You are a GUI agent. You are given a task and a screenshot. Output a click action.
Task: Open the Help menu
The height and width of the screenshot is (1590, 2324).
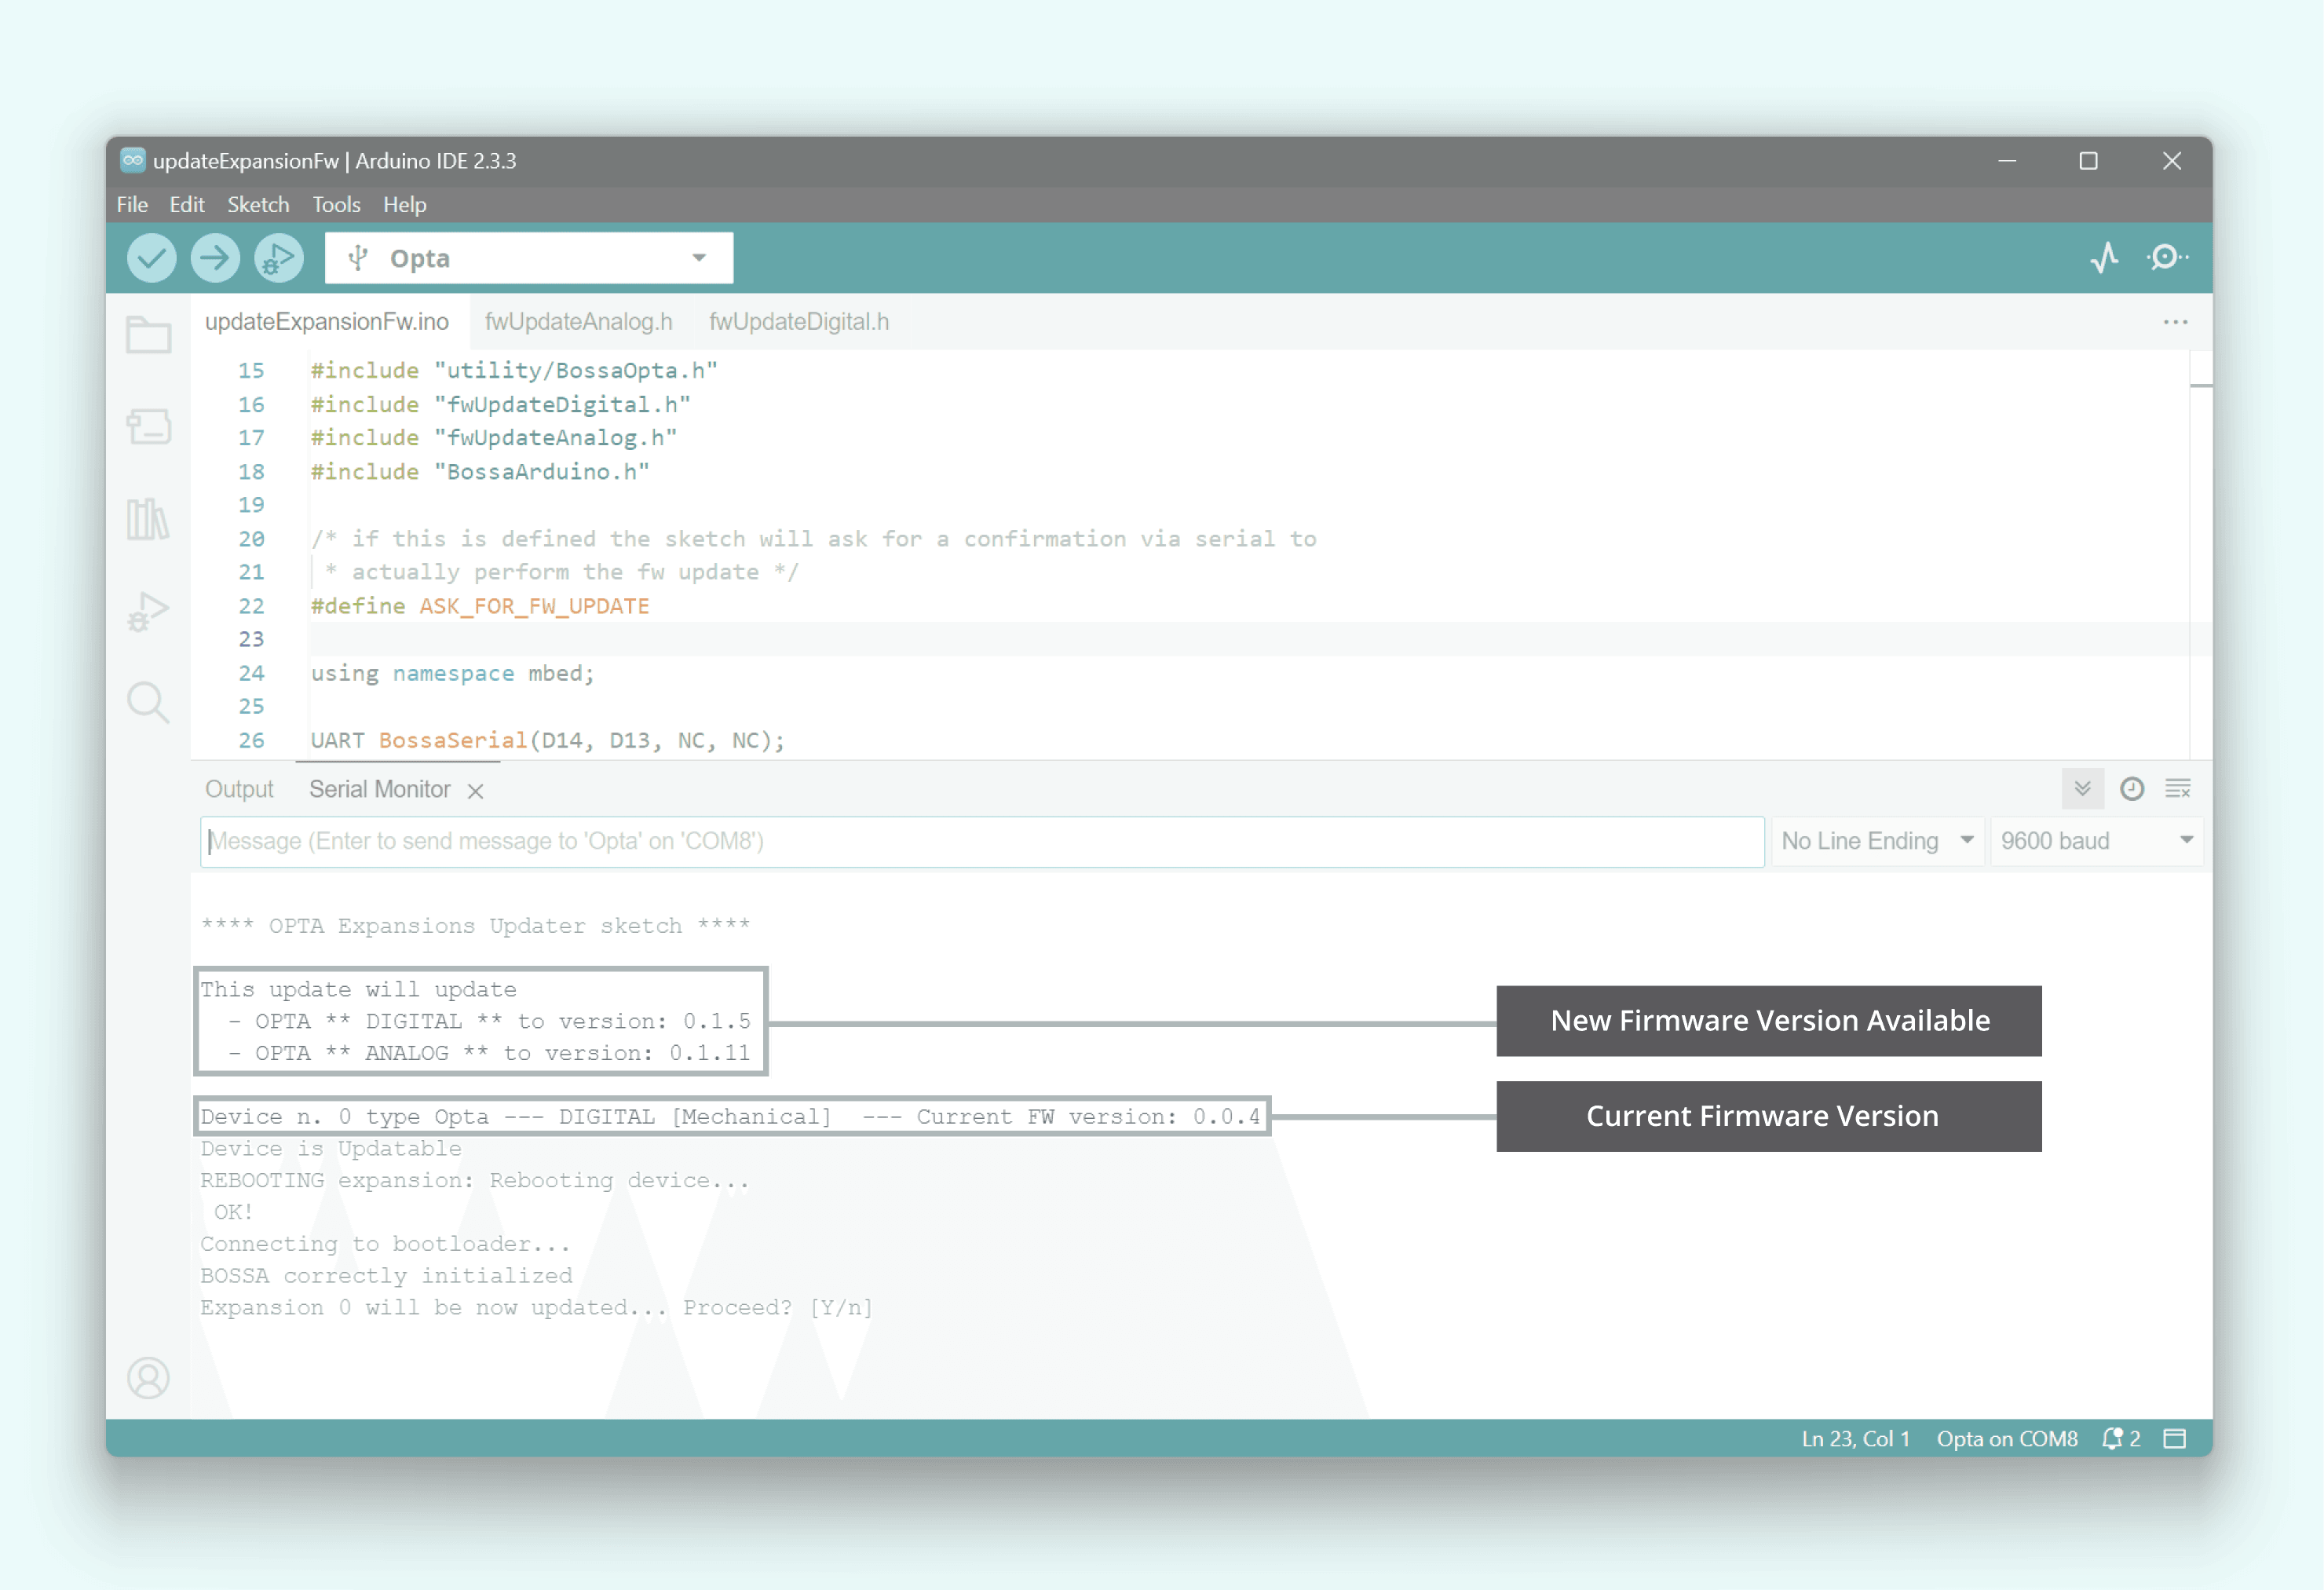click(x=404, y=204)
